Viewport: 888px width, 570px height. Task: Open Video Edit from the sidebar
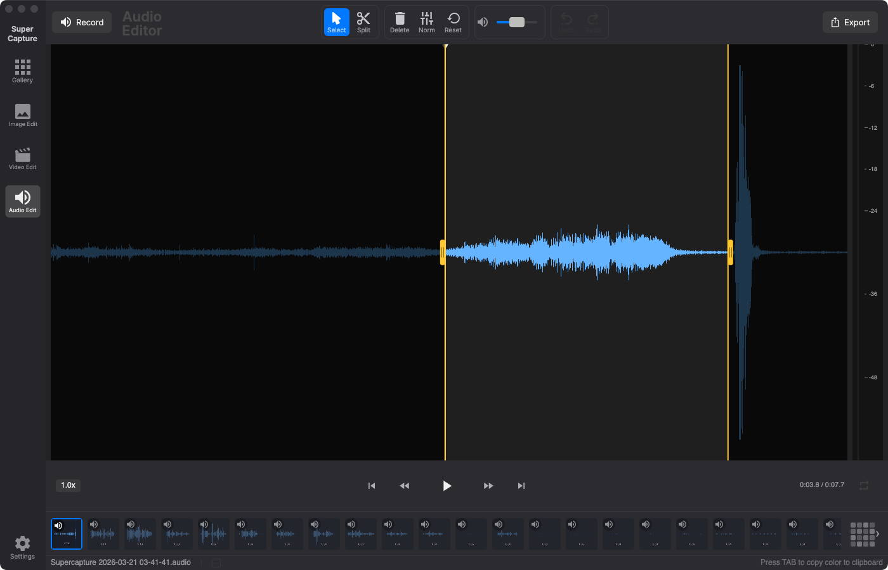point(22,157)
